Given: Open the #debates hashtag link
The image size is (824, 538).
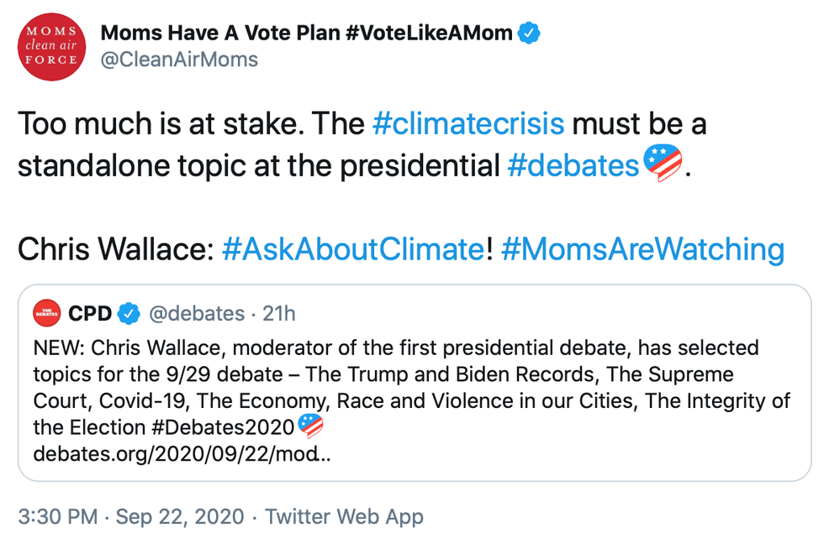Looking at the screenshot, I should click(573, 165).
